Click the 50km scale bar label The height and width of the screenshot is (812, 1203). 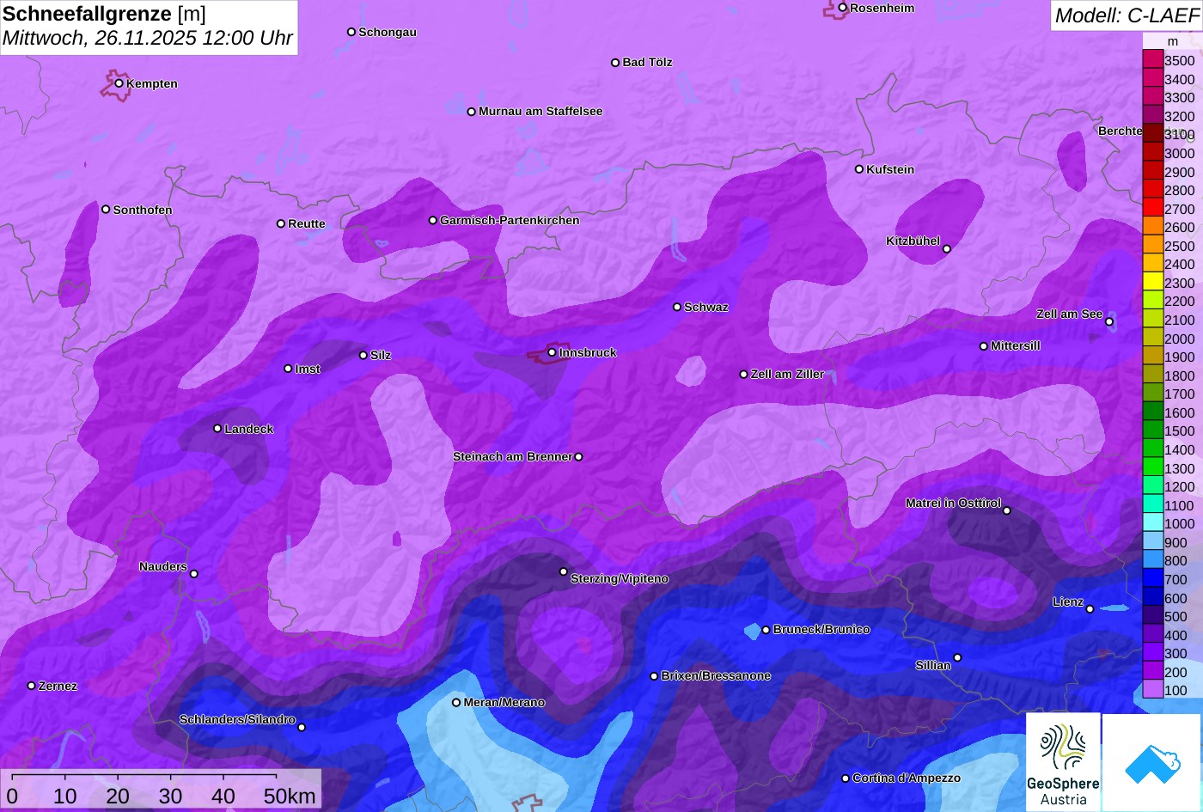(x=290, y=797)
